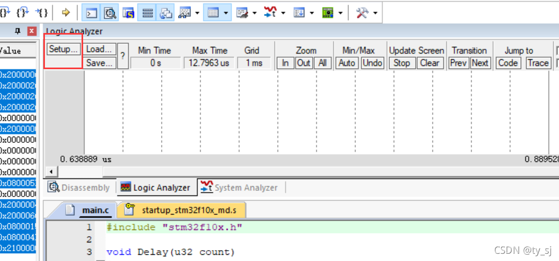
Task: Click the Analysis Windows toolbar icon
Action: 270,13
